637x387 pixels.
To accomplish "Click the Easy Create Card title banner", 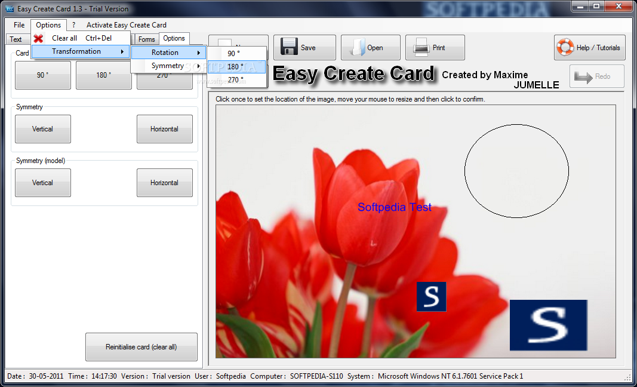I will 354,75.
